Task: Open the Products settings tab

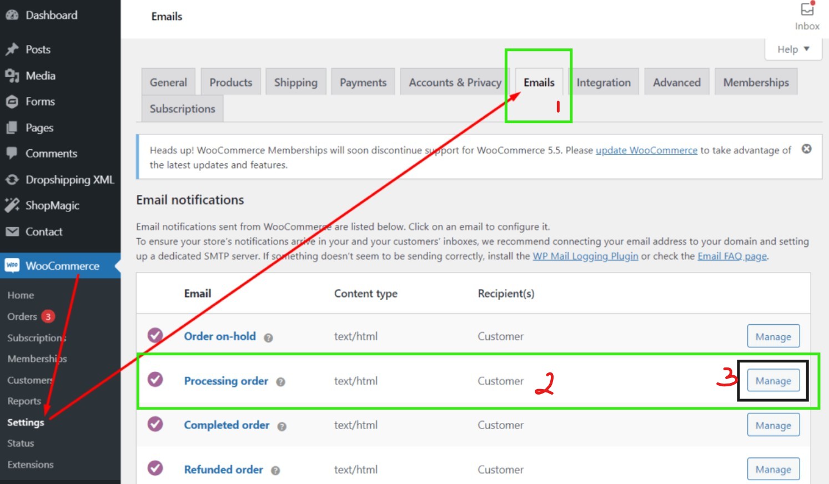Action: [x=230, y=82]
